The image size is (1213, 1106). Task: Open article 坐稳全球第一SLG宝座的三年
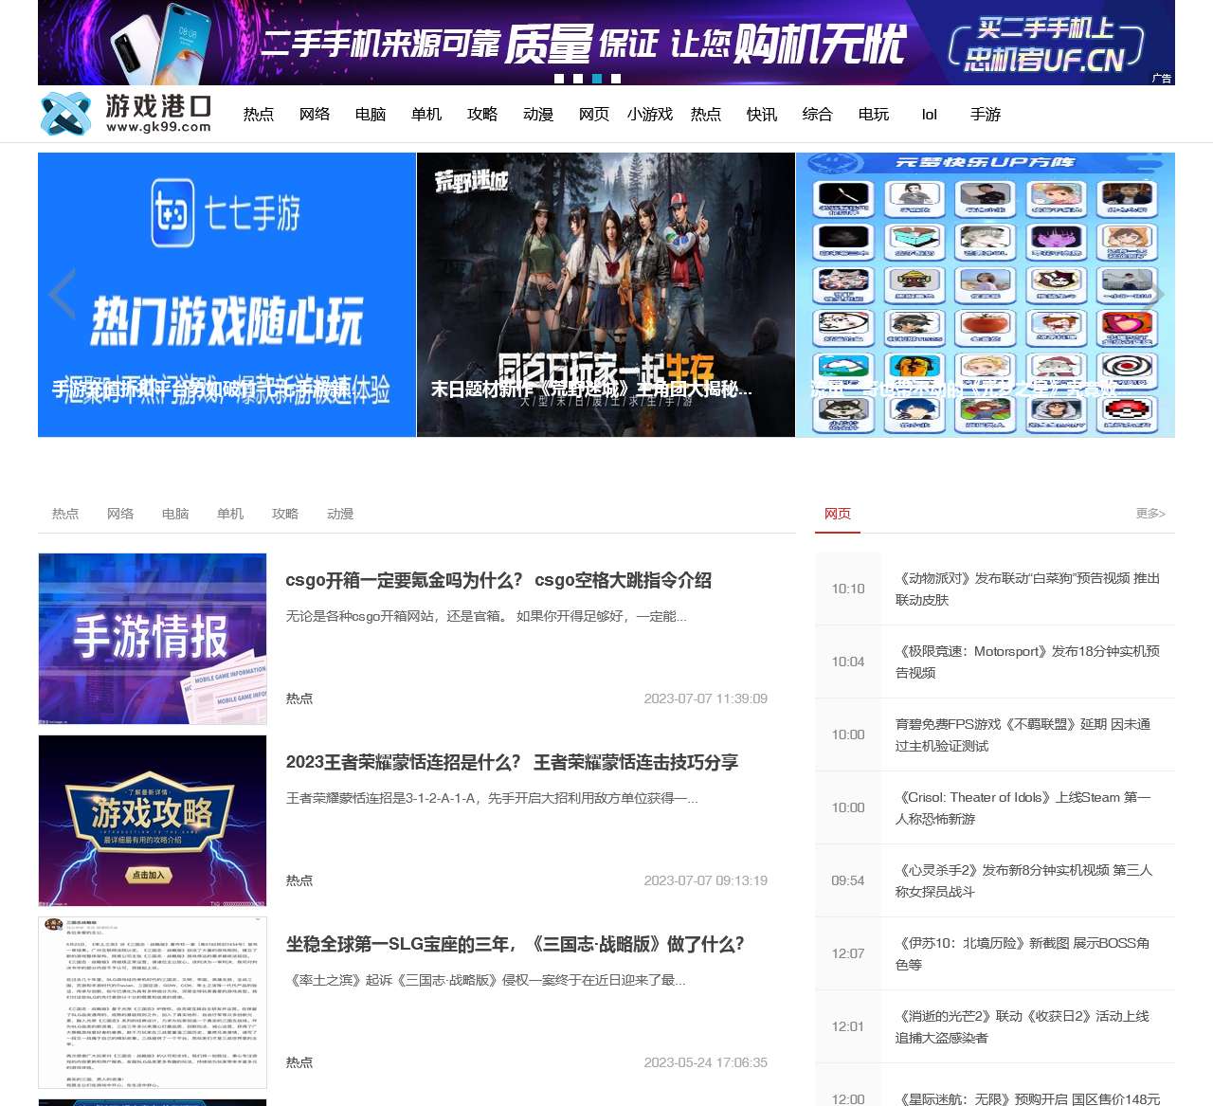tap(515, 944)
